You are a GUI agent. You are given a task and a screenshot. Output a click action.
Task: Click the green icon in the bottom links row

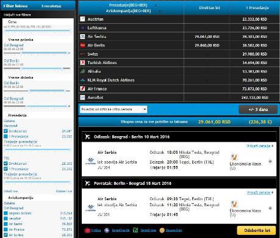(135, 230)
